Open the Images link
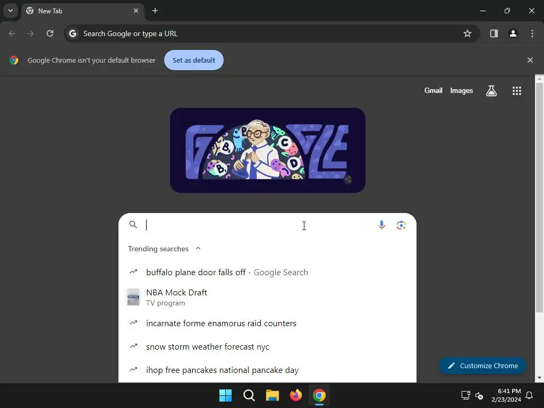 pos(462,90)
